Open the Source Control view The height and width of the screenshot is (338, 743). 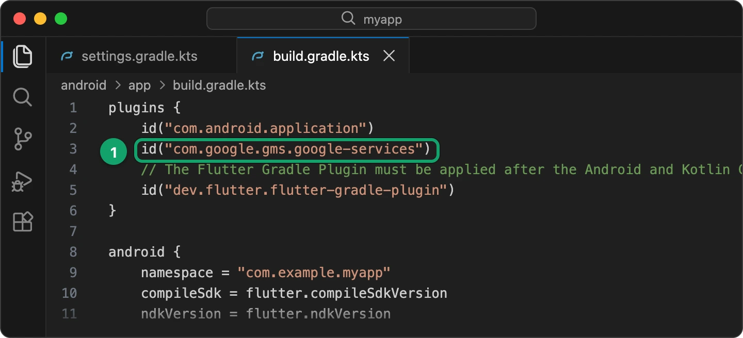tap(22, 139)
